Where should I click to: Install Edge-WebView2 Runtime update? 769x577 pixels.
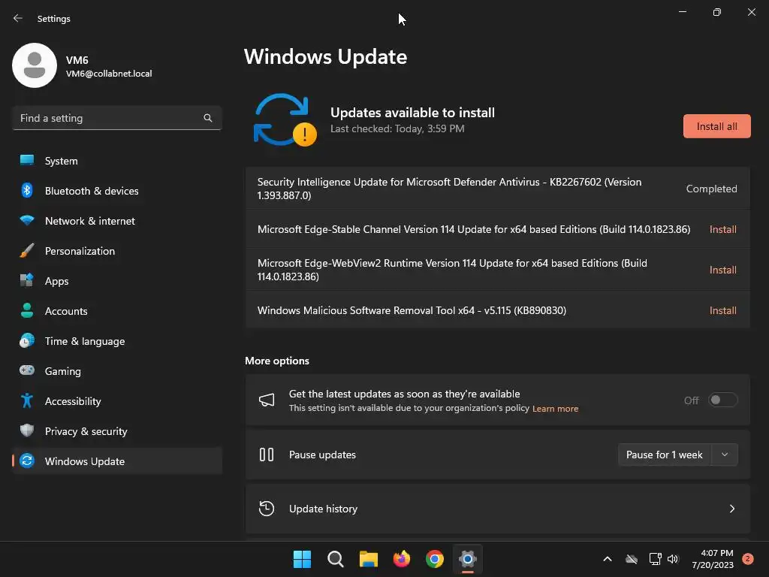723,270
